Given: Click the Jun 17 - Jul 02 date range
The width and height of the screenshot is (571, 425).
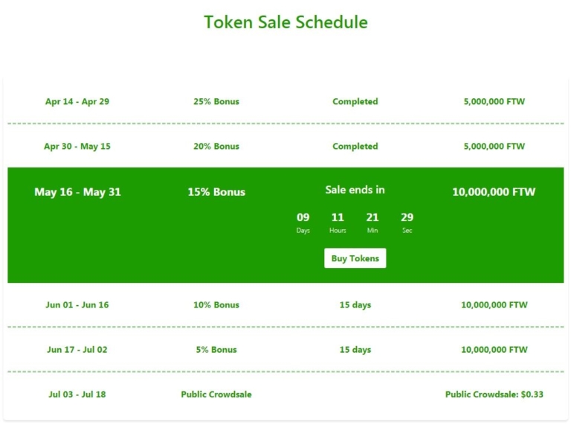Looking at the screenshot, I should click(77, 349).
